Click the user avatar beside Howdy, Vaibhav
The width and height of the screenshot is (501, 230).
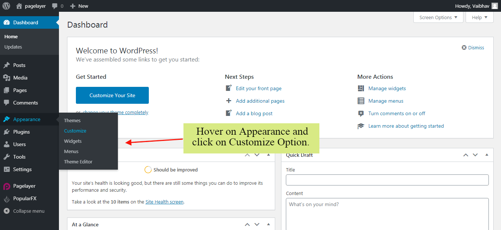tap(494, 6)
